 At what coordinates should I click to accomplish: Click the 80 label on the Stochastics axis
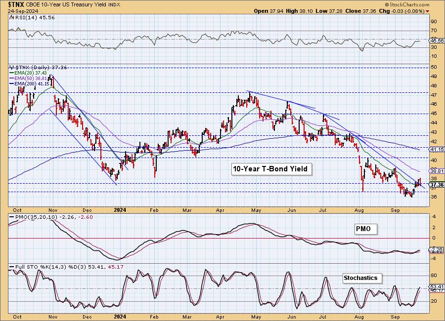434,276
